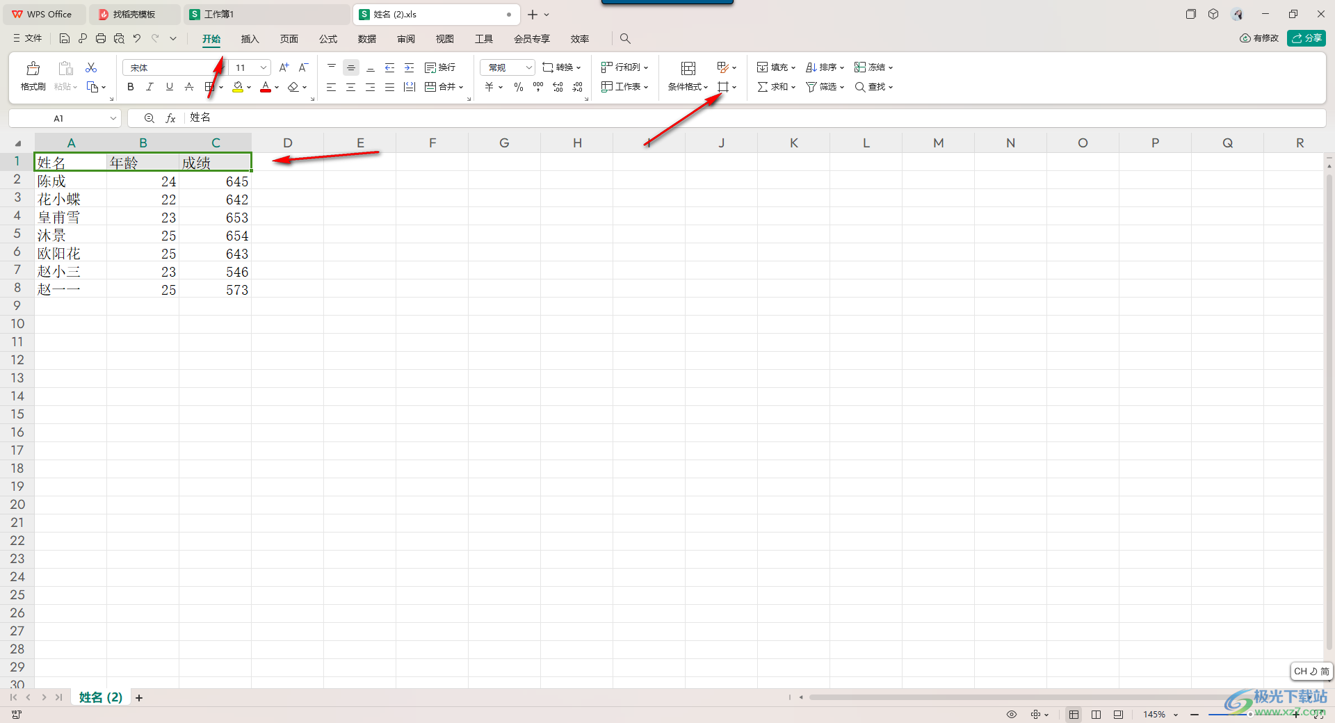
Task: Switch to the Page (页面) tab
Action: click(289, 39)
